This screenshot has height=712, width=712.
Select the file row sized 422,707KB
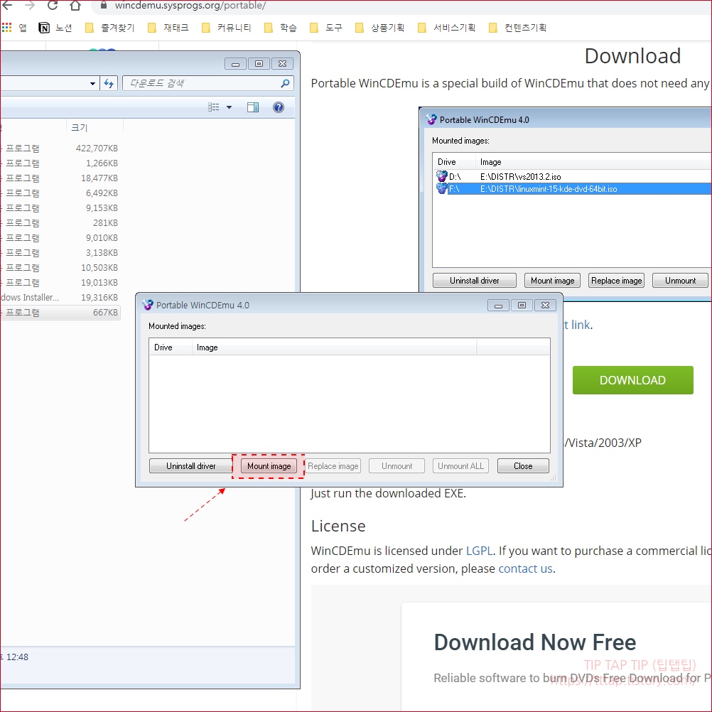60,149
